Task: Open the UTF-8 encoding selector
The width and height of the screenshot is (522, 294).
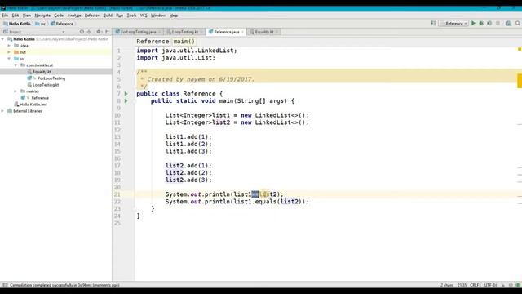Action: pyautogui.click(x=490, y=285)
